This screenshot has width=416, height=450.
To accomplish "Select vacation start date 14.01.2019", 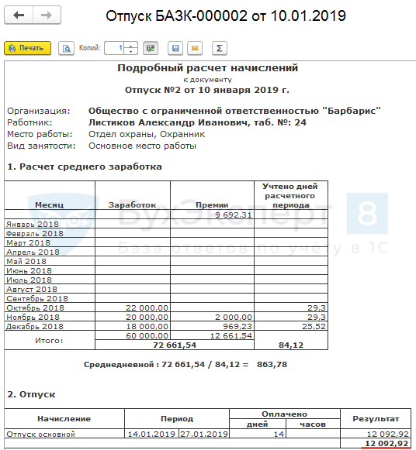I will pos(151,434).
